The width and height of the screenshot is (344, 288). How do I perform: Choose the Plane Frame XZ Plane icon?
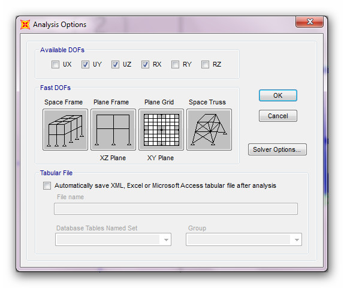click(113, 130)
